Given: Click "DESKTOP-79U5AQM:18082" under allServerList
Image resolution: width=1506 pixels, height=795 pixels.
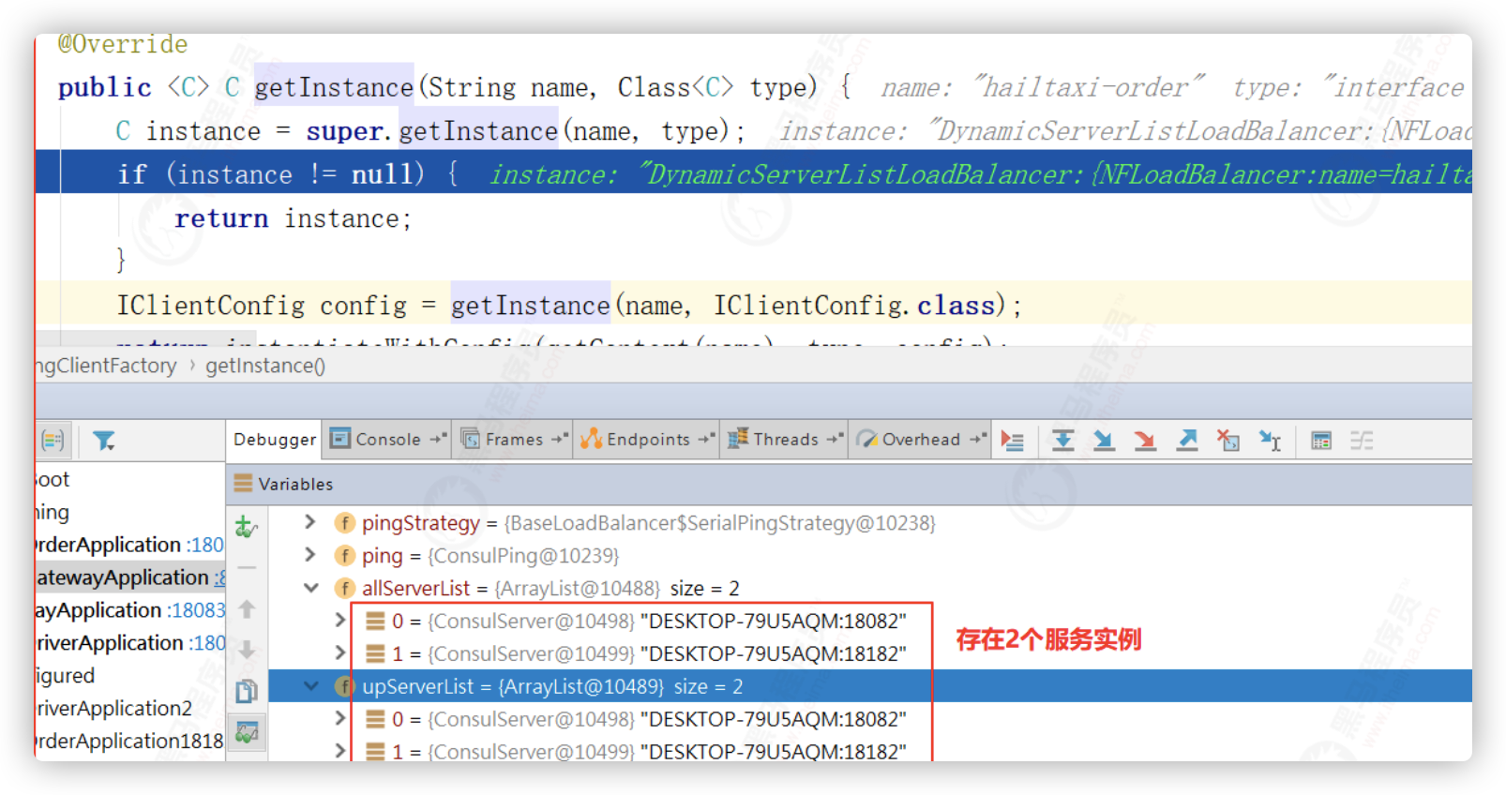Looking at the screenshot, I should pyautogui.click(x=774, y=621).
